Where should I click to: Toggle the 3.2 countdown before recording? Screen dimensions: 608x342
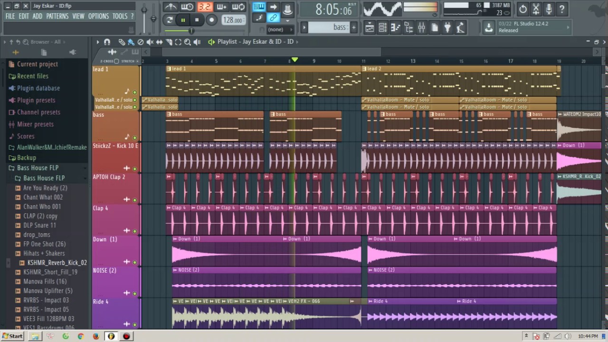pos(205,7)
